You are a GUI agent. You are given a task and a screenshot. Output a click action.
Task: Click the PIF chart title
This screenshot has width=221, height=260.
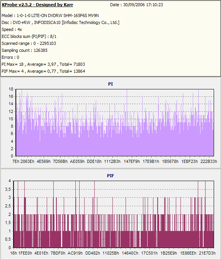pyautogui.click(x=110, y=176)
